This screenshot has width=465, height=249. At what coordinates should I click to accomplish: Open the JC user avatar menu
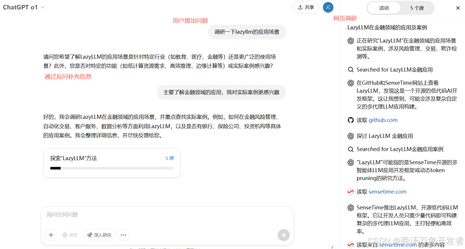coord(328,7)
